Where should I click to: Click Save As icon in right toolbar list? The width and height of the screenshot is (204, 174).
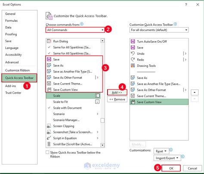[133, 78]
